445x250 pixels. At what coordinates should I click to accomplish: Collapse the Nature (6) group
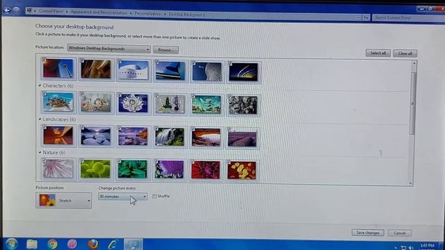pos(40,152)
